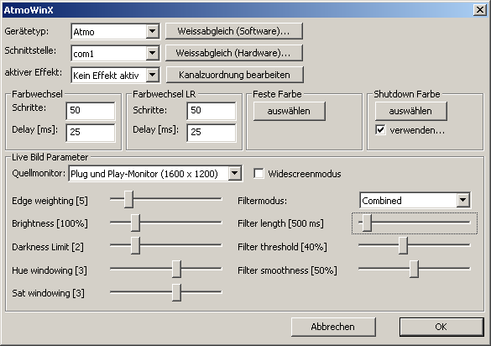Viewport: 491px width, 346px height.
Task: Click the Farbwechsel Schritte input field
Action: [91, 111]
